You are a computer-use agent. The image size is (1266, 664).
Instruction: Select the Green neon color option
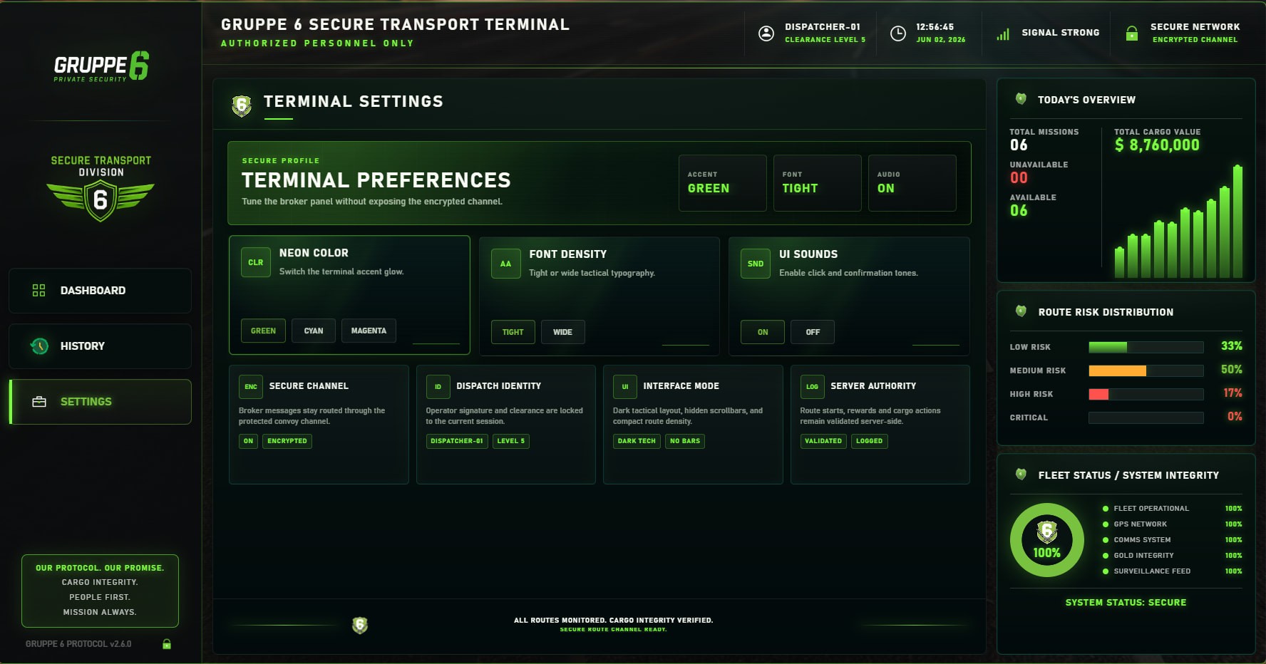[263, 331]
